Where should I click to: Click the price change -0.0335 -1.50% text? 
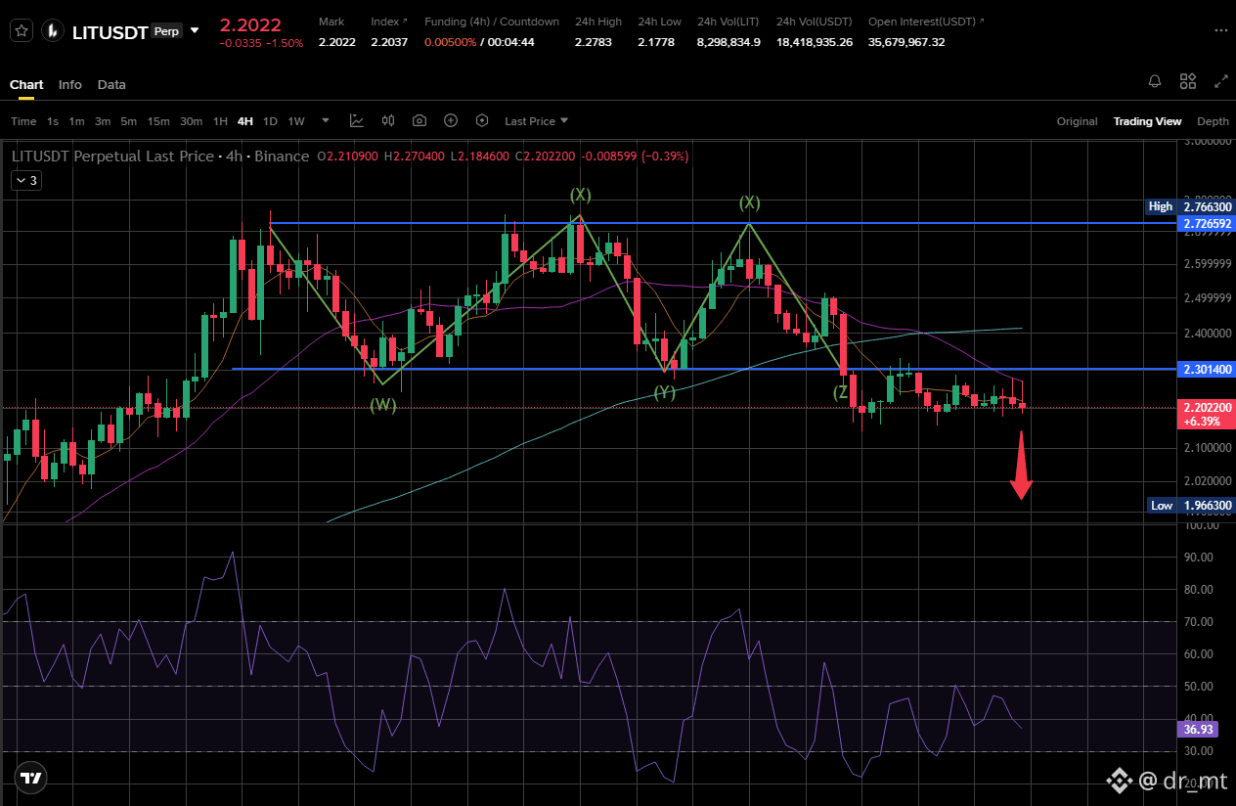261,43
